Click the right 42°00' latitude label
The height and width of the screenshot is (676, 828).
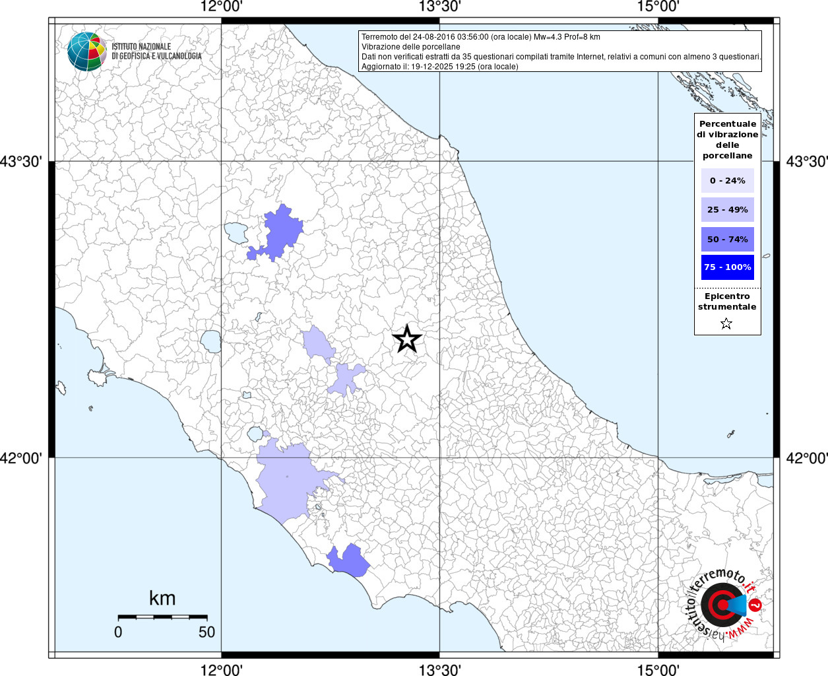pyautogui.click(x=806, y=457)
